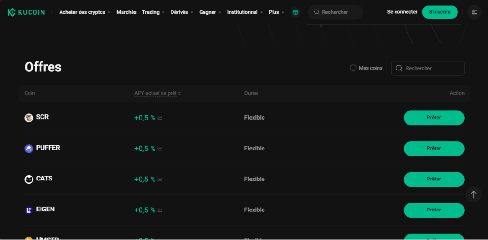The width and height of the screenshot is (488, 240).
Task: Click the Durée column header
Action: pos(251,93)
